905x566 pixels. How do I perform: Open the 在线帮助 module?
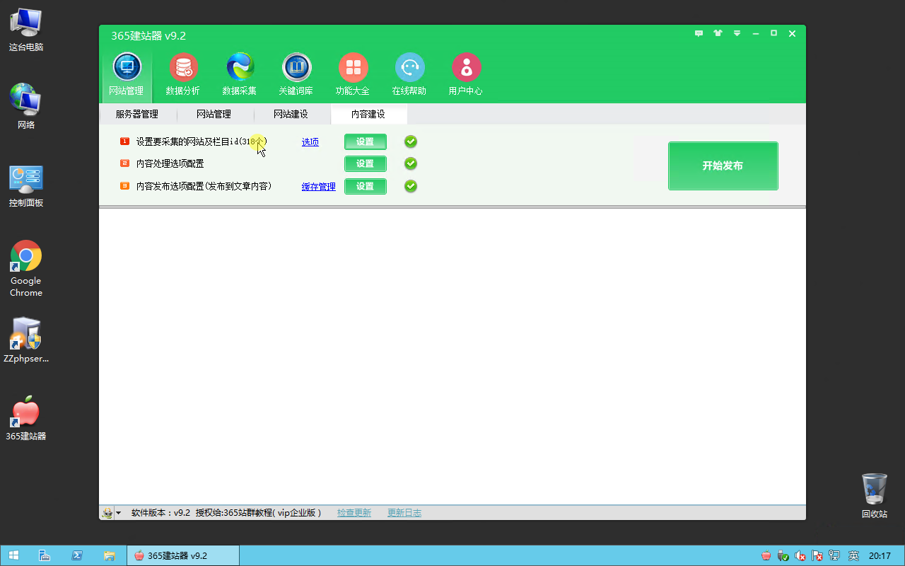[x=409, y=74]
